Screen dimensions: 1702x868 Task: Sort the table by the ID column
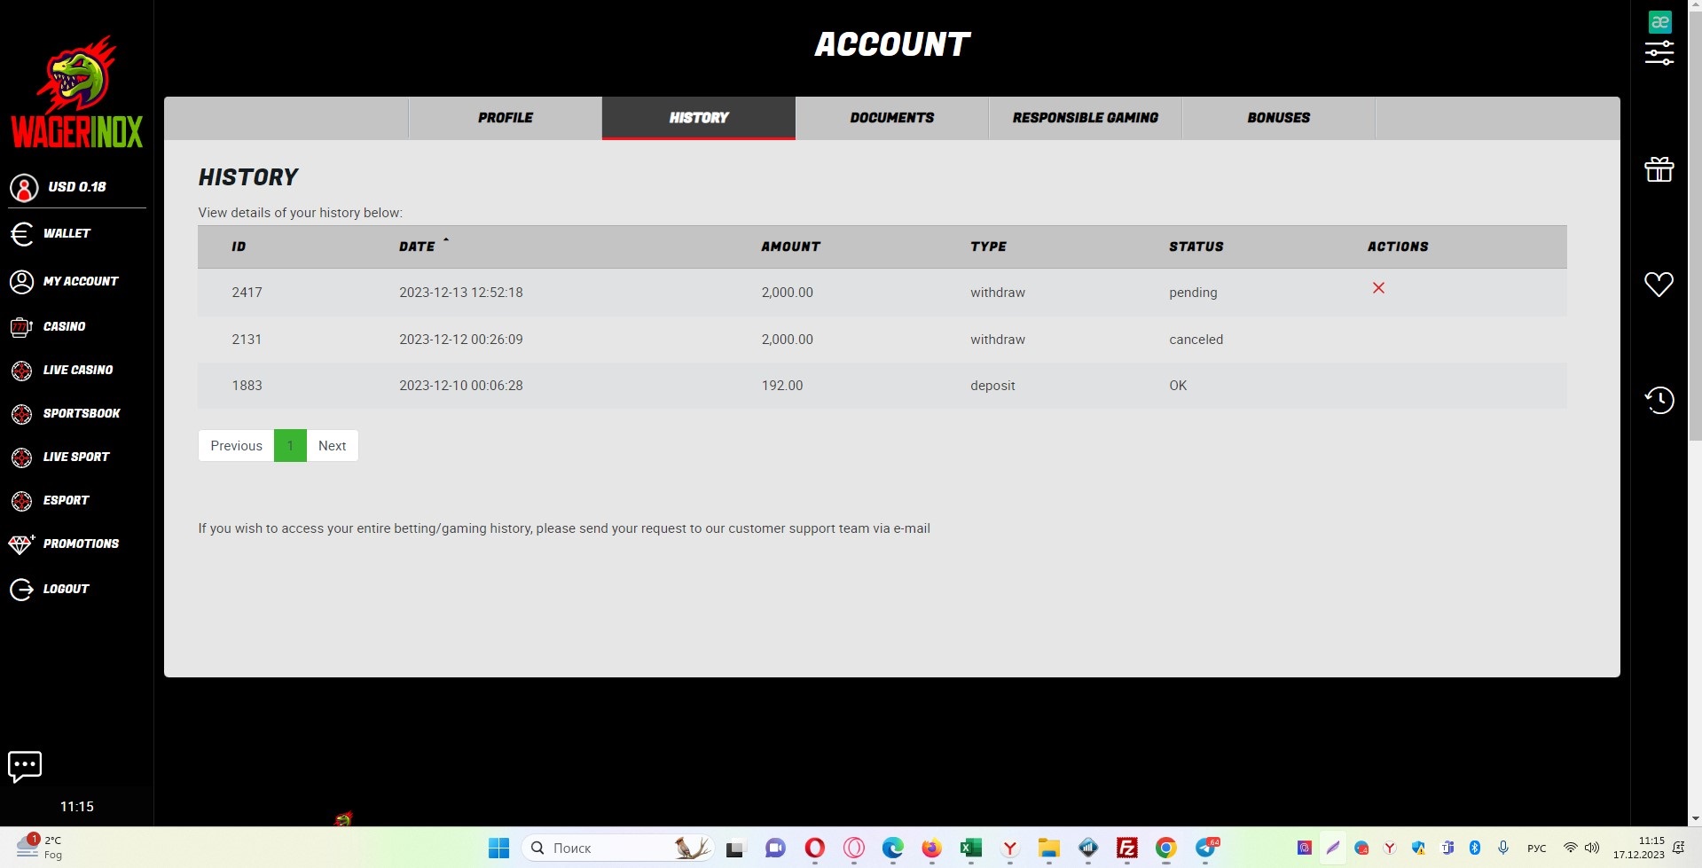239,246
